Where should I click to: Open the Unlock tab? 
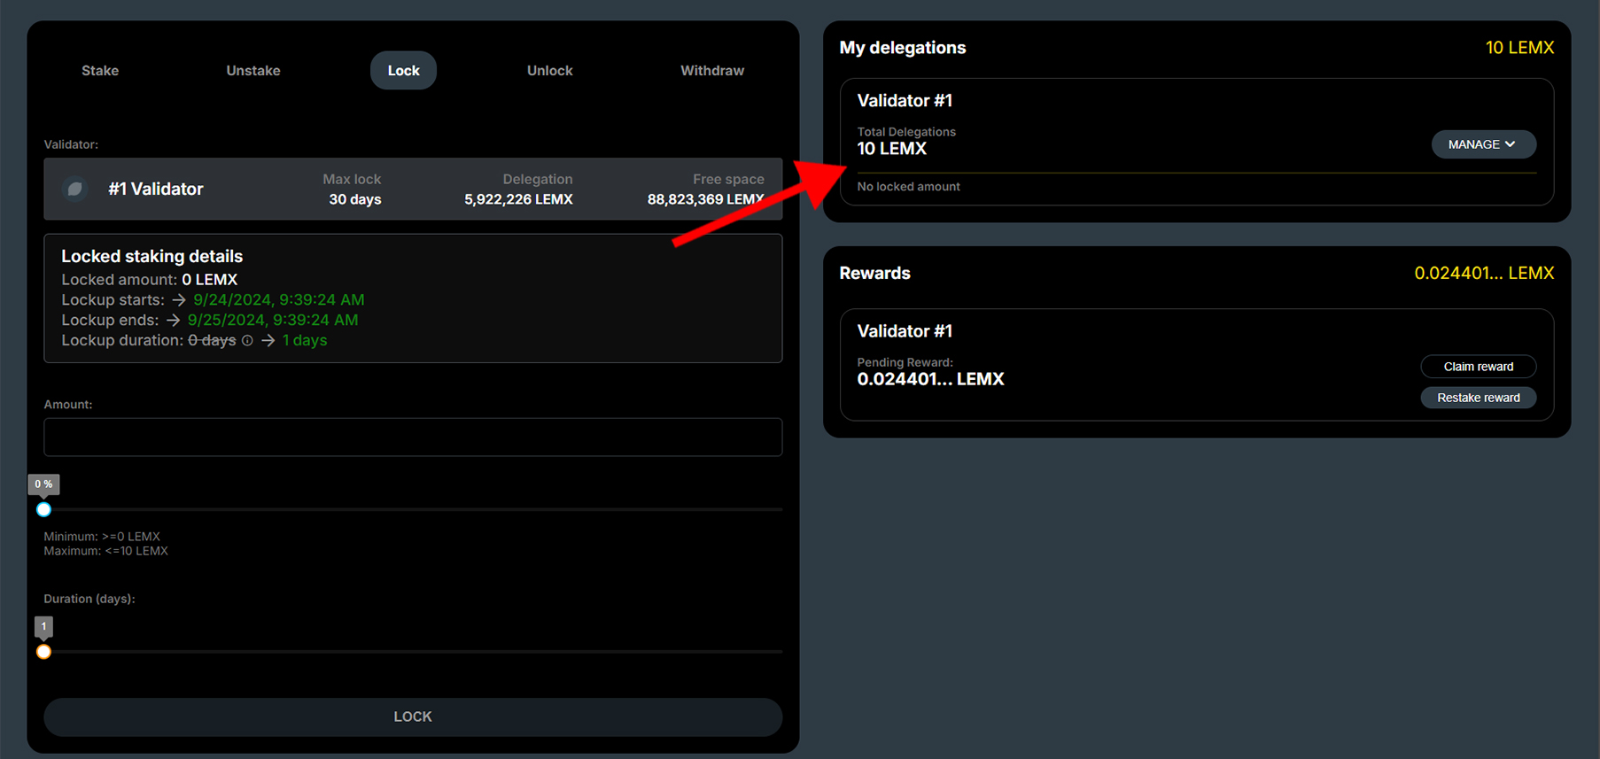pyautogui.click(x=549, y=71)
